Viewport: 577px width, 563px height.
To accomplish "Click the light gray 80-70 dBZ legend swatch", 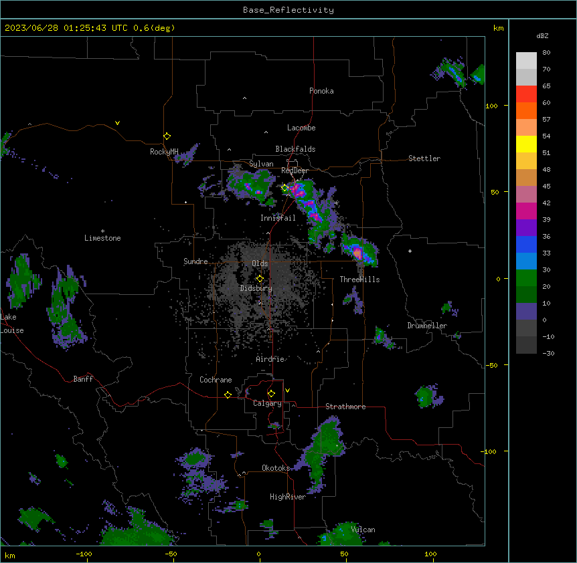I will pyautogui.click(x=526, y=61).
